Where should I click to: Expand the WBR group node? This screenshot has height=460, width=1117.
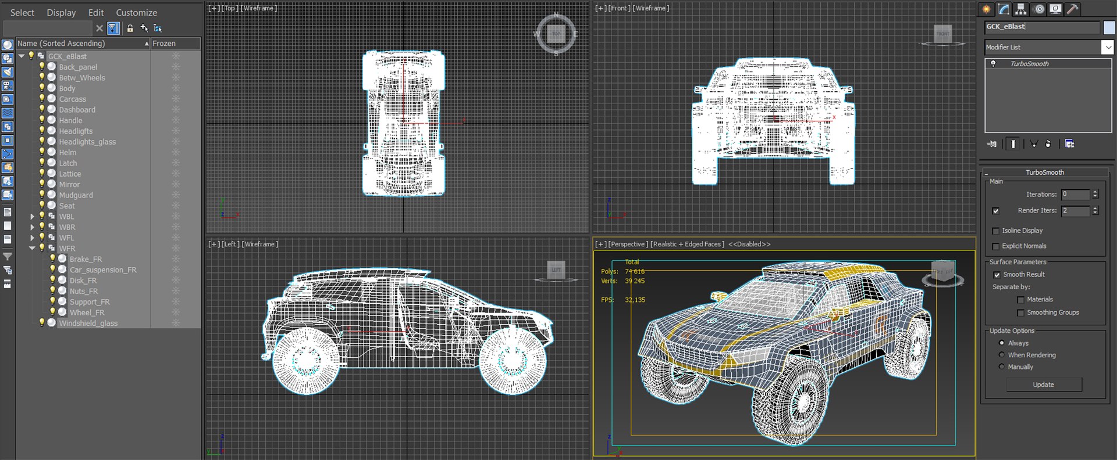33,227
